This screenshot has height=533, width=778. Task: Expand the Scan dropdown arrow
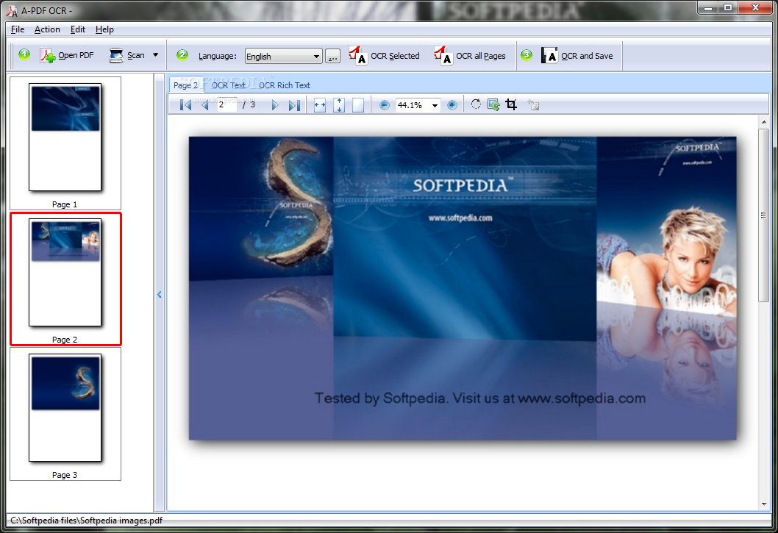coord(155,55)
